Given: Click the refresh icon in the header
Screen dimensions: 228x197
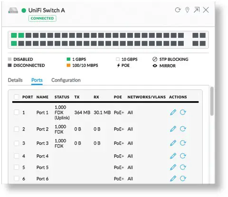Looking at the screenshot, I should 178,10.
